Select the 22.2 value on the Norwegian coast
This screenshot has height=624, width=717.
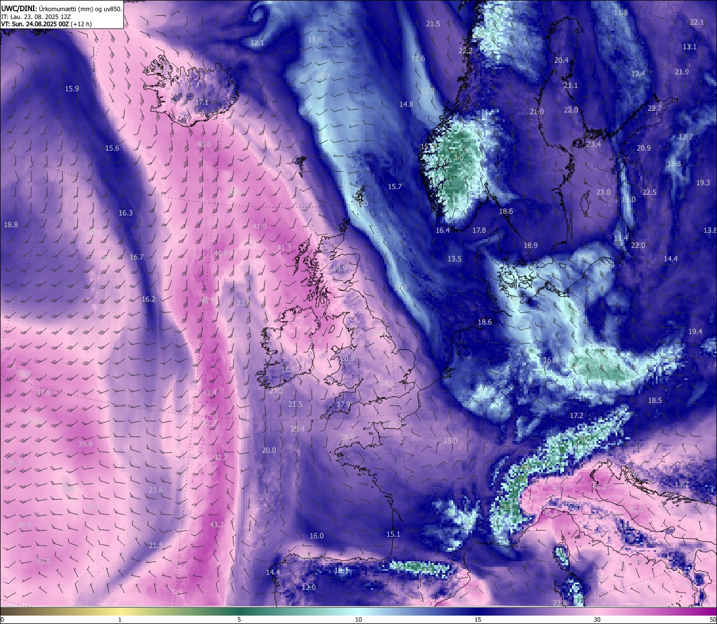465,50
